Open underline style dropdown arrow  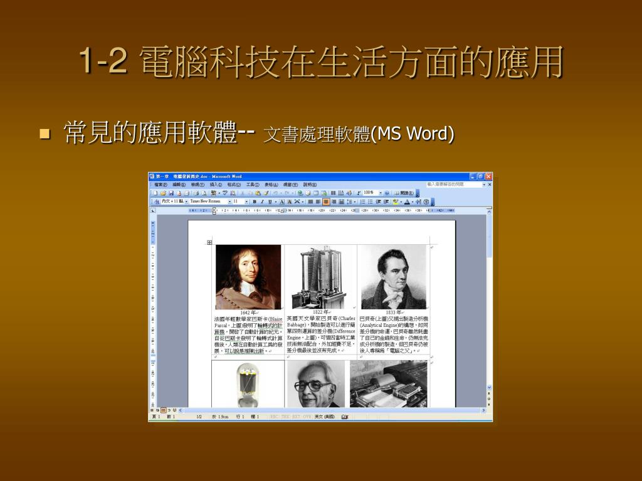(276, 202)
